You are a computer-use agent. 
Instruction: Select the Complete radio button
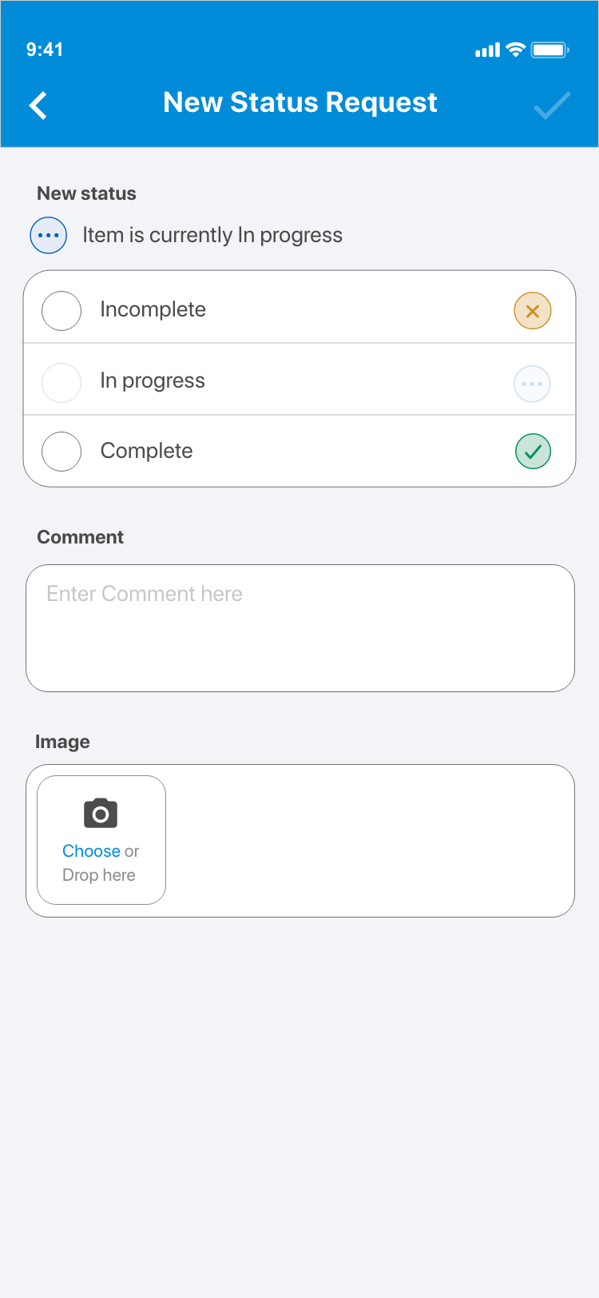(61, 452)
